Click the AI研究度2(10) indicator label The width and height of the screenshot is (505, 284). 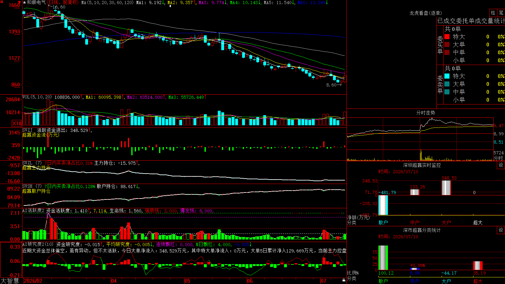click(38, 244)
